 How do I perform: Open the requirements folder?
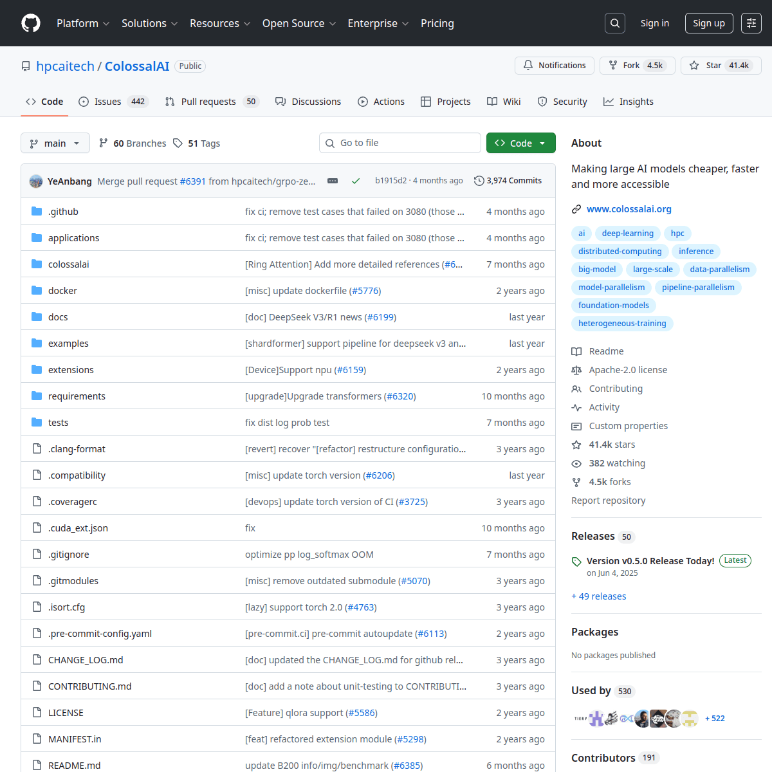pos(77,396)
